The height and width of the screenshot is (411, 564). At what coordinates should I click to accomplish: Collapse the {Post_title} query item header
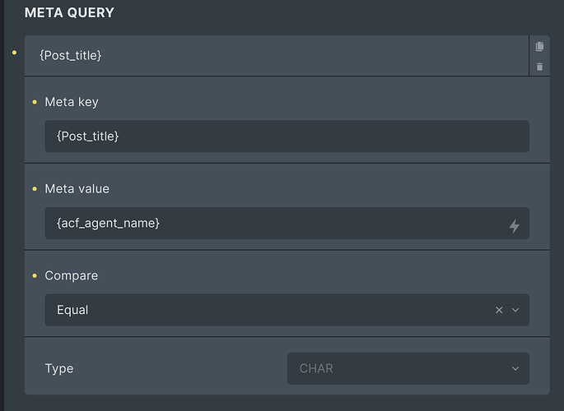coord(277,56)
